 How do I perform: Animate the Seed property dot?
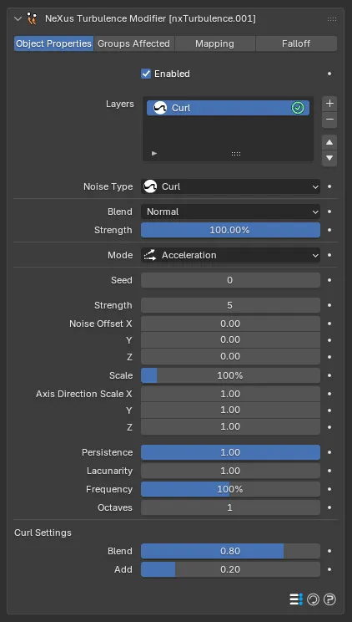coord(329,280)
